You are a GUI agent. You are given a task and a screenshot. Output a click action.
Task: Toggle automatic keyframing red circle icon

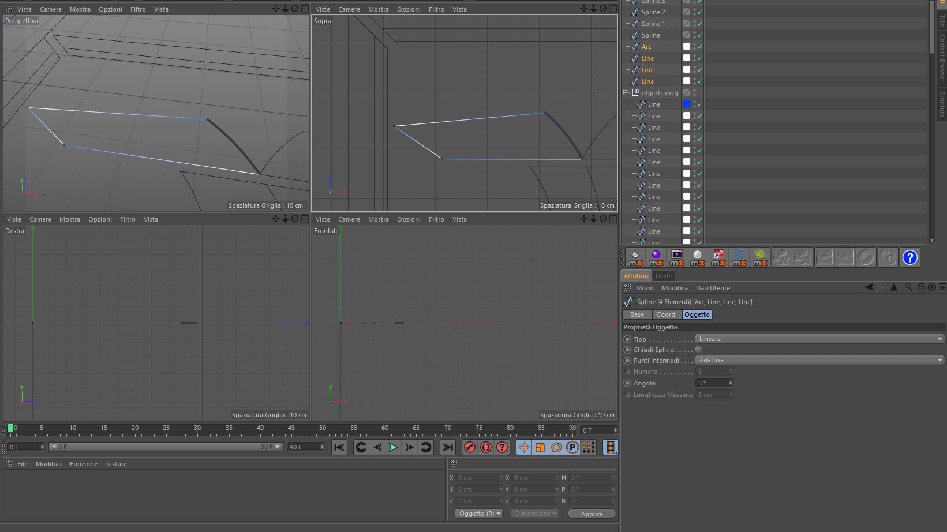486,447
